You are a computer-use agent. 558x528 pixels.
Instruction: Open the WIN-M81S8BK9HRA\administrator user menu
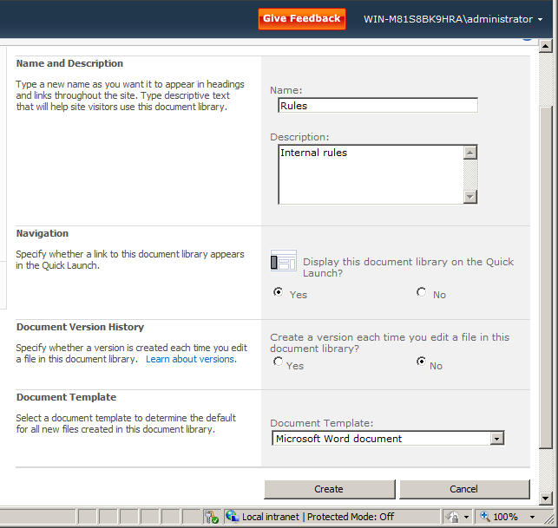coord(453,19)
